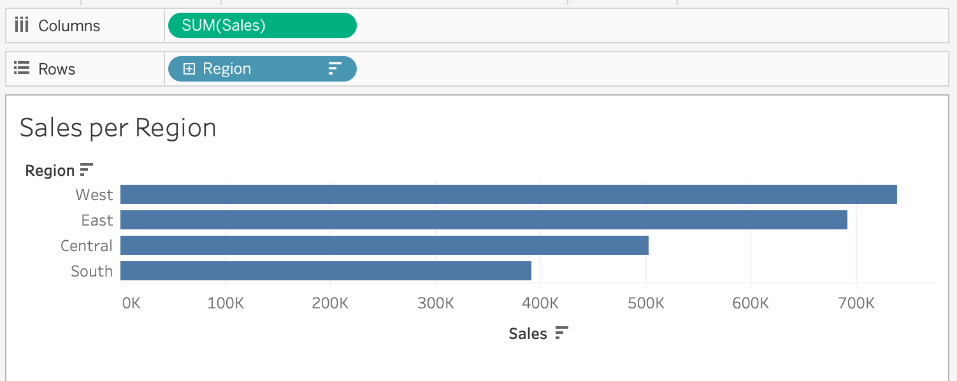Expand the Region pill with plus icon
Screen dimensions: 957x381
tap(189, 69)
